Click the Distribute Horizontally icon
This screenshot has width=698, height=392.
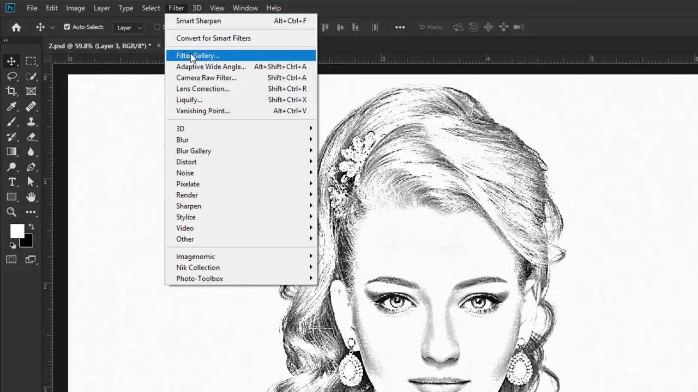(x=375, y=27)
